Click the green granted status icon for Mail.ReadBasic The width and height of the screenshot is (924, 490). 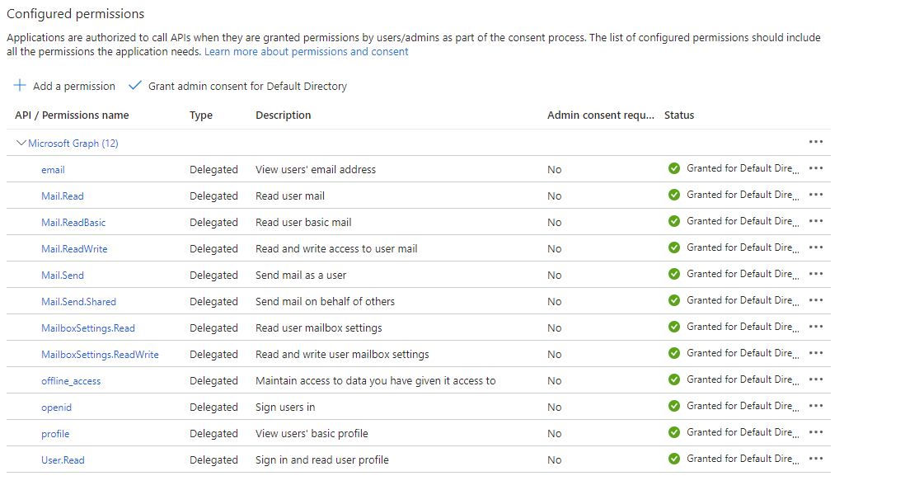click(x=674, y=221)
